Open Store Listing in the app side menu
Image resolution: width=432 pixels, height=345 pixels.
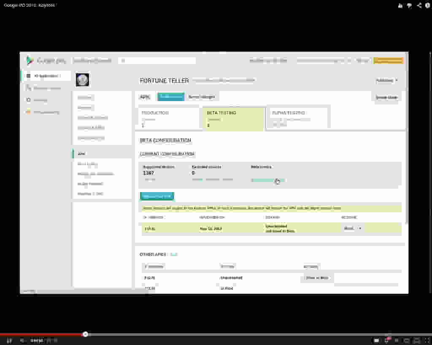[88, 164]
